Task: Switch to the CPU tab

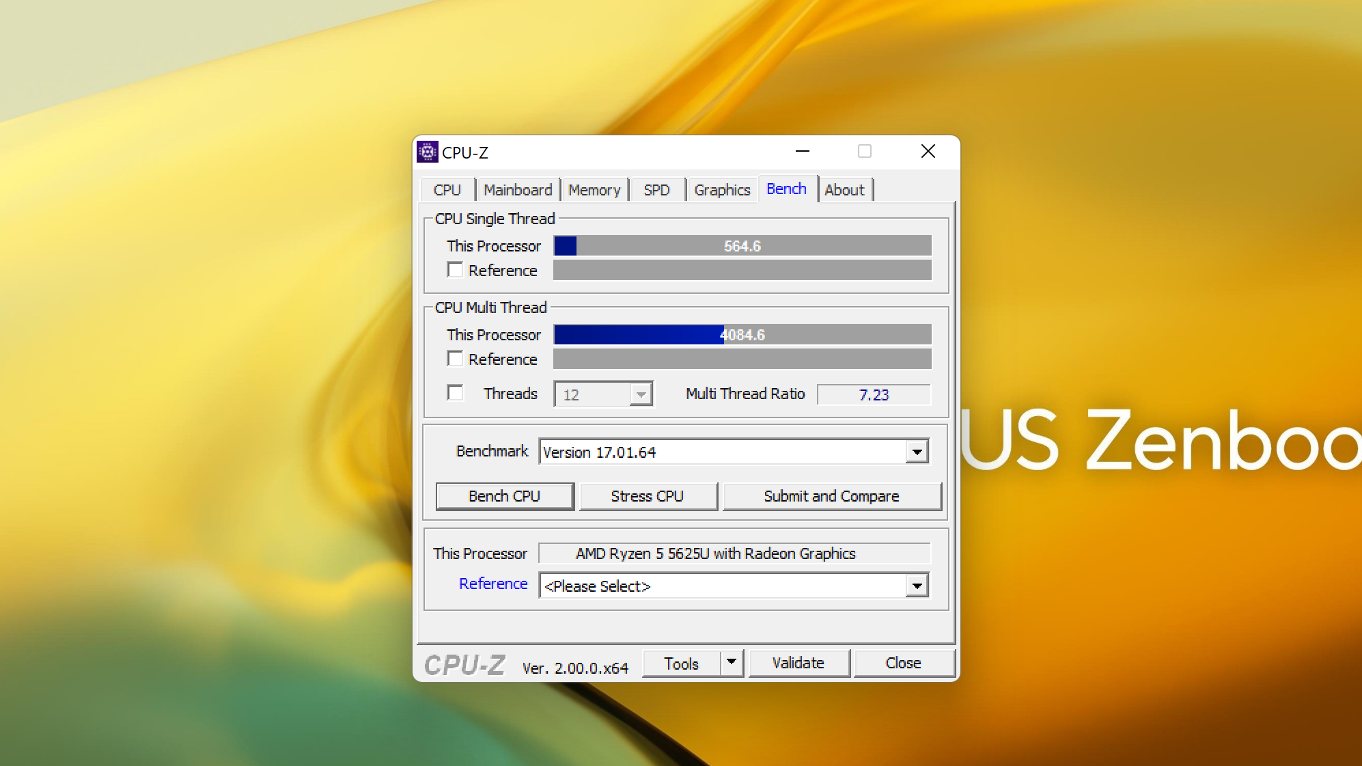Action: [447, 190]
